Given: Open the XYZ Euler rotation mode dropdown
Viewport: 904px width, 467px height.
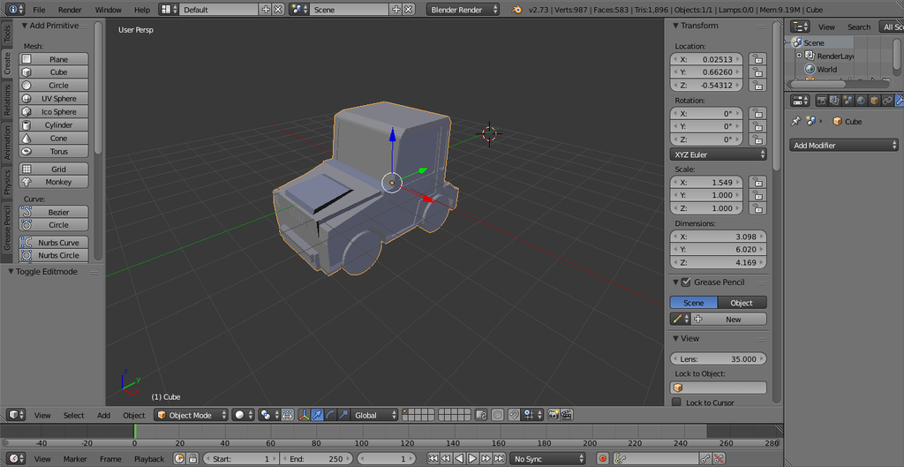Looking at the screenshot, I should (719, 154).
